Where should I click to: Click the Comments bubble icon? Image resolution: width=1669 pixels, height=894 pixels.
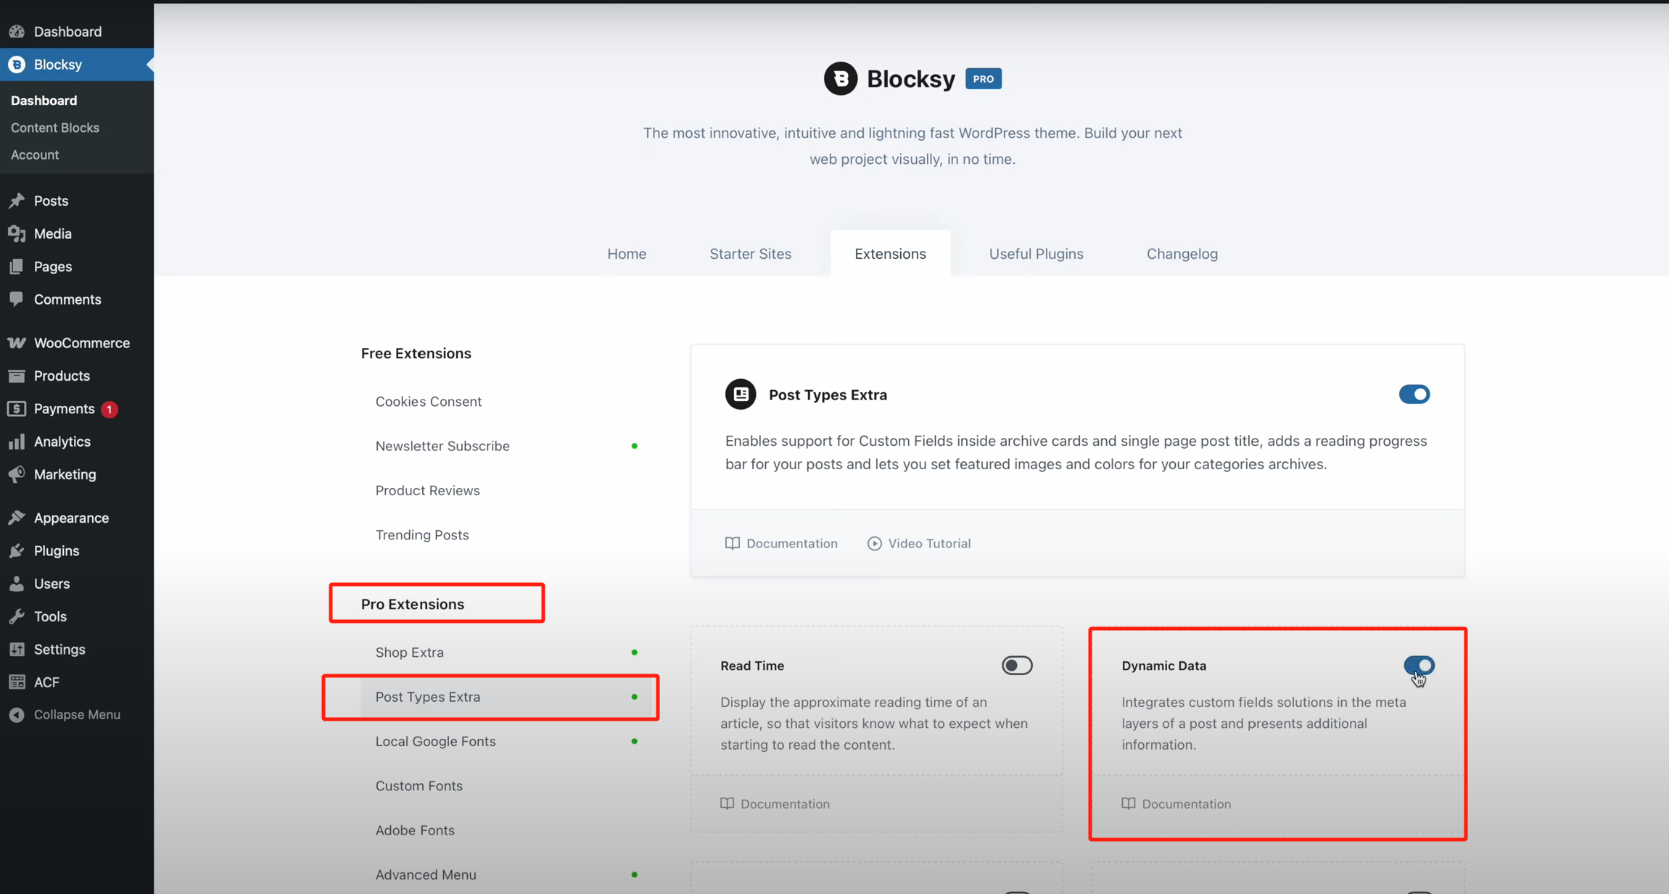17,299
